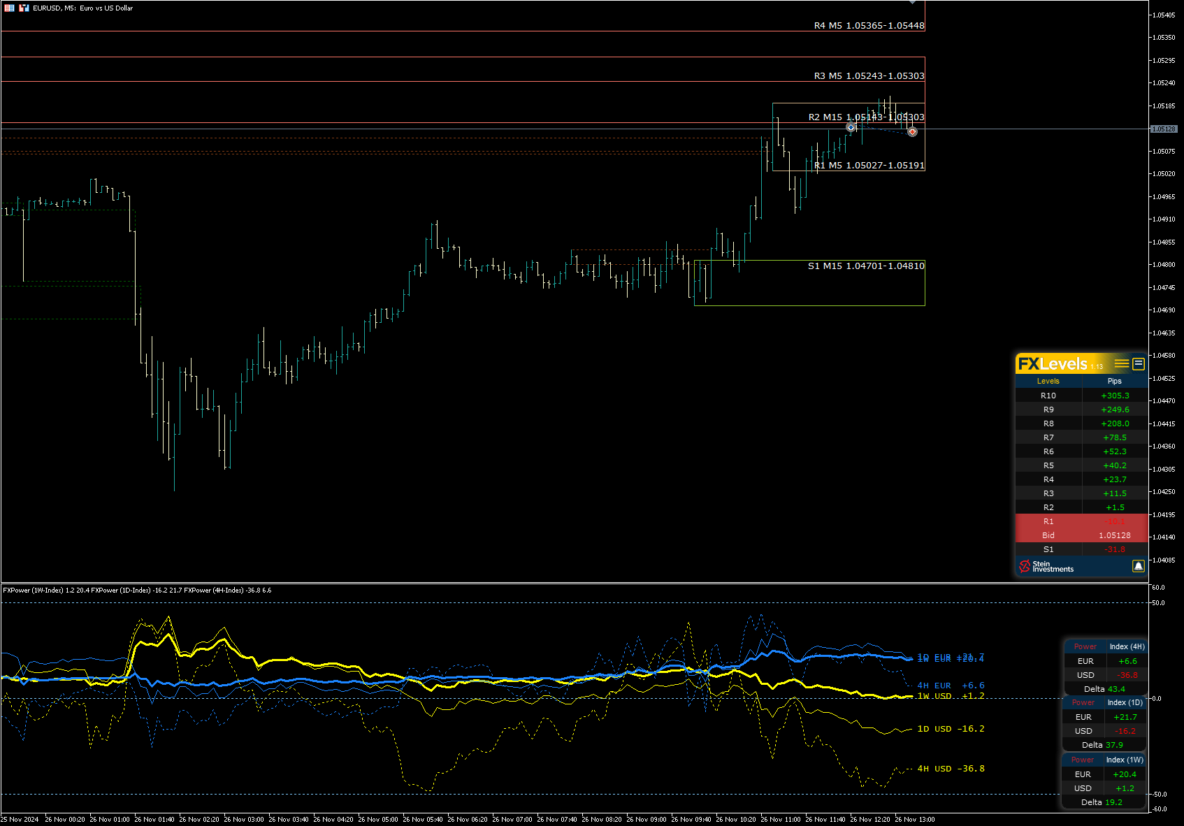Click Delta 43.4 in the 4H panel

tap(1105, 689)
